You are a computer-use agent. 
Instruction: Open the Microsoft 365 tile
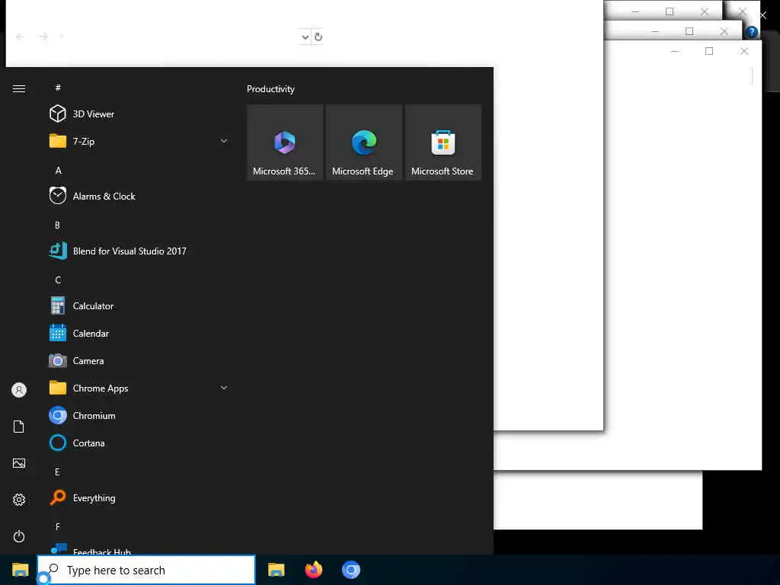click(x=285, y=142)
